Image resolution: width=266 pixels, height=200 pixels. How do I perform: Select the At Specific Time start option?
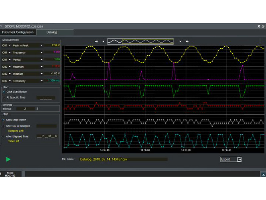(4, 98)
